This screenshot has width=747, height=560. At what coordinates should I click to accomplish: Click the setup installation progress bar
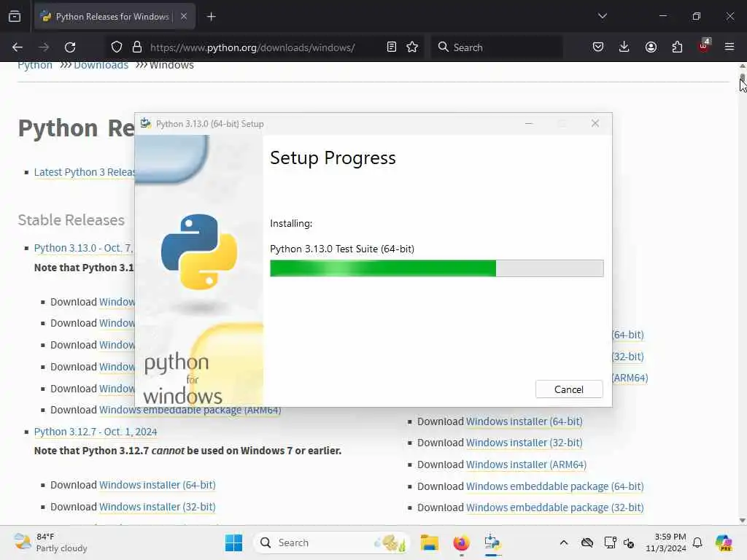tap(436, 268)
